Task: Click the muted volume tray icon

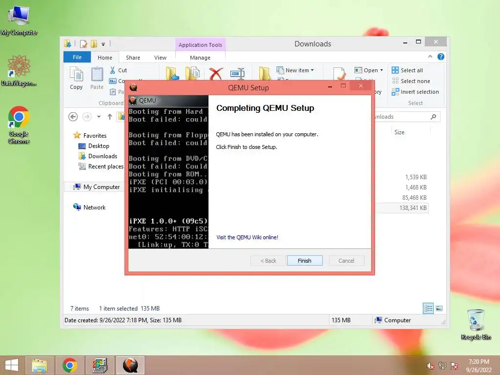Action: 430,366
